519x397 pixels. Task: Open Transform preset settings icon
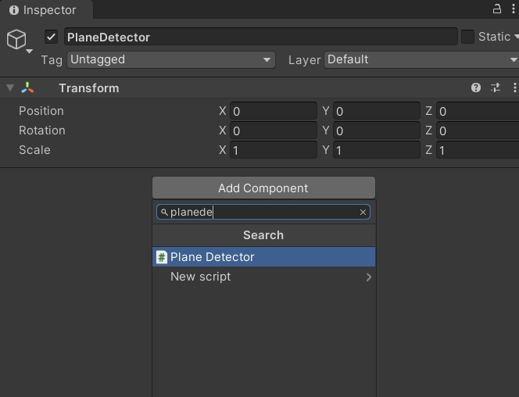coord(495,88)
